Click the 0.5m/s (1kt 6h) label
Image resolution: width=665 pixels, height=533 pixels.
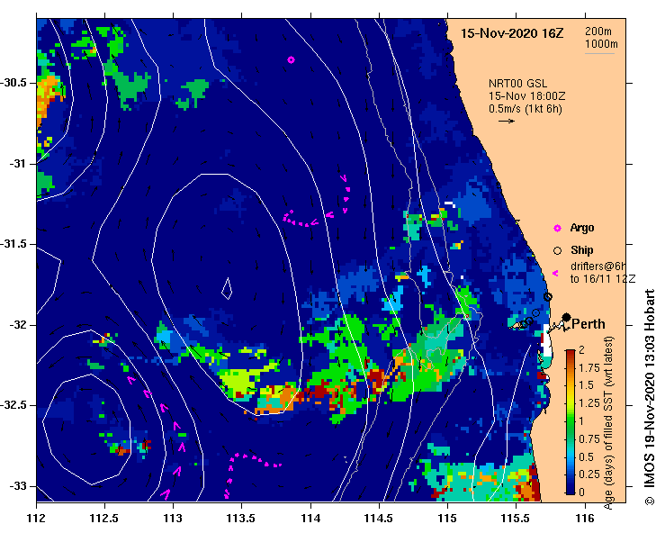[525, 109]
